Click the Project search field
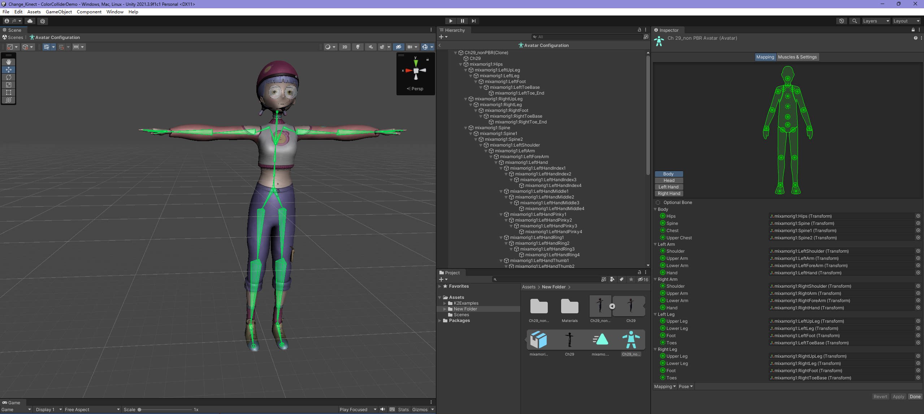 [546, 279]
